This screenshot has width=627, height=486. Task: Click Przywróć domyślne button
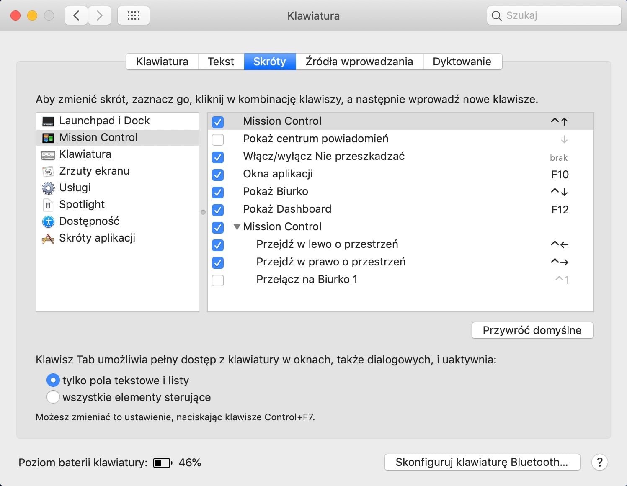click(532, 330)
